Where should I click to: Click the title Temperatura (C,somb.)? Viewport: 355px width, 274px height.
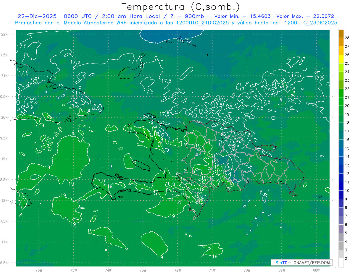[x=181, y=7]
